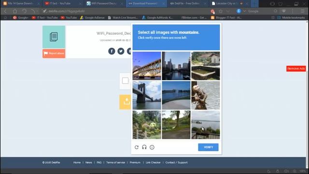Viewport: 309px width, 174px height.
Task: Open the Blogger IT Fact bookmark
Action: pyautogui.click(x=226, y=17)
